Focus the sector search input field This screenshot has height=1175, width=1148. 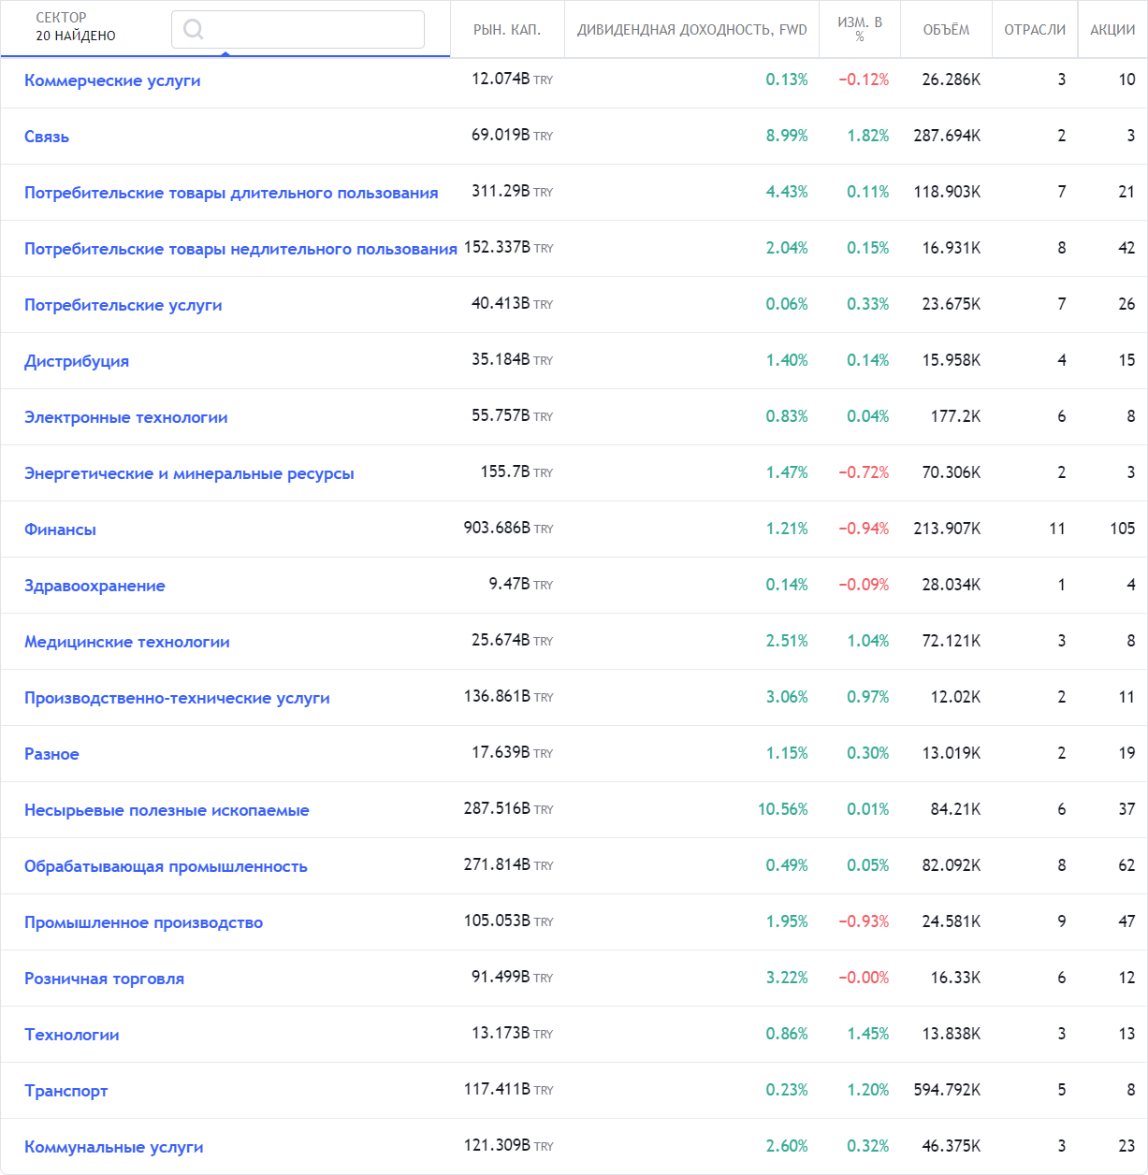[x=309, y=29]
